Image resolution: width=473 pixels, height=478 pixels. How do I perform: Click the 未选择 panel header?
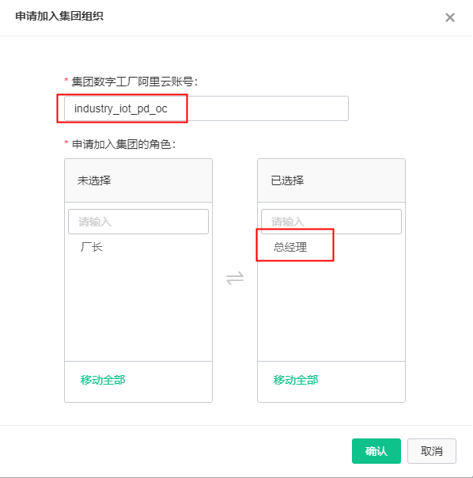138,180
